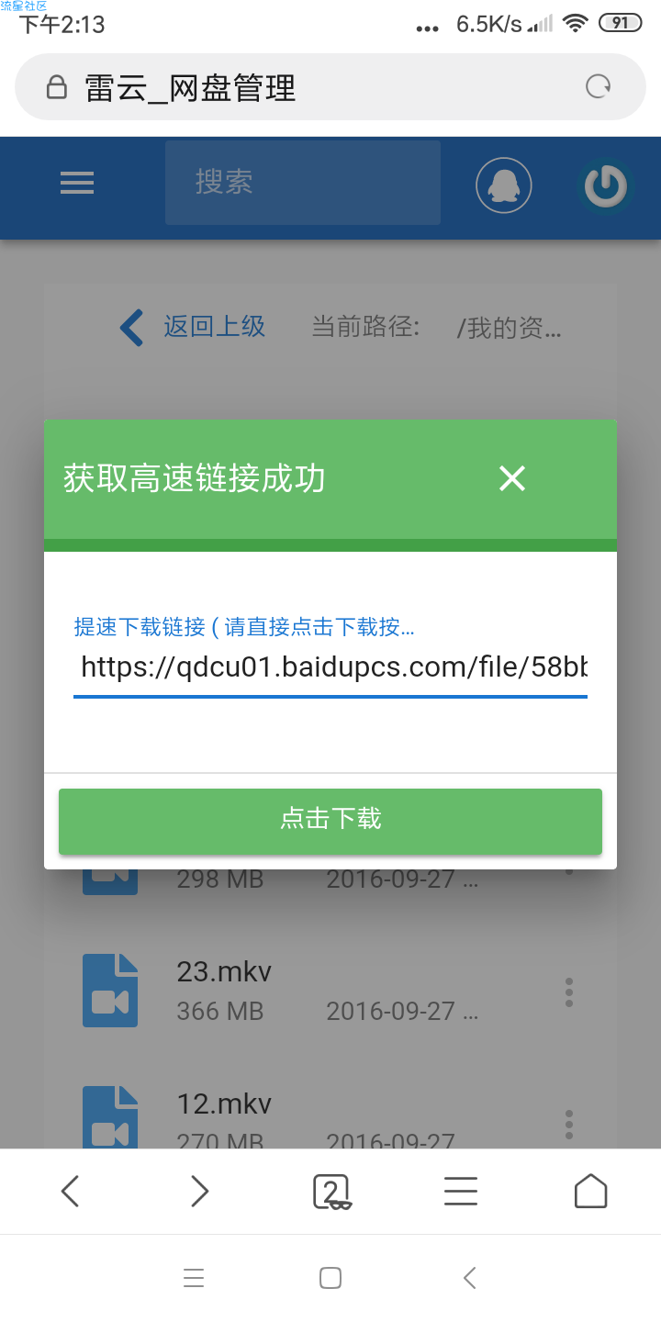This screenshot has height=1322, width=661.
Task: Open the hamburger menu in blue header
Action: point(77,184)
